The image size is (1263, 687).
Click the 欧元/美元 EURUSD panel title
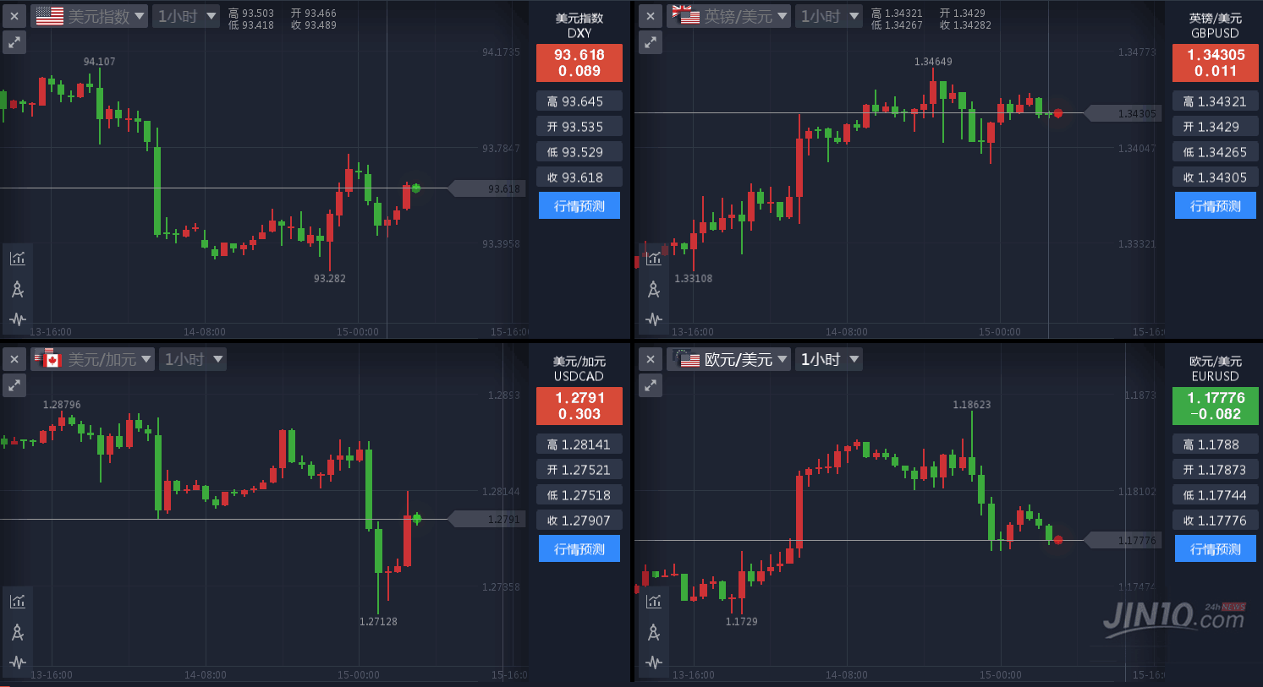[1216, 368]
